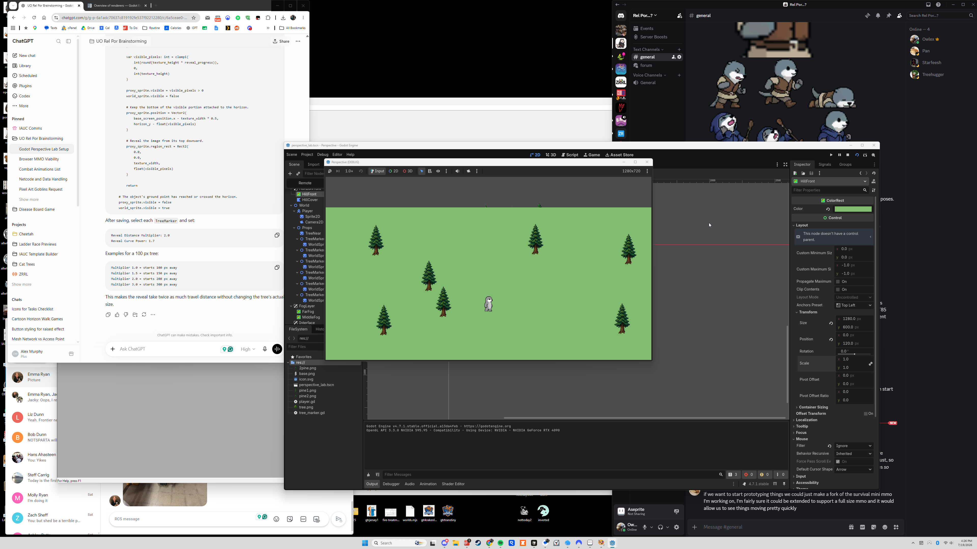Viewport: 977px width, 549px height.
Task: Copy the ChatGPT response
Action: (108, 314)
